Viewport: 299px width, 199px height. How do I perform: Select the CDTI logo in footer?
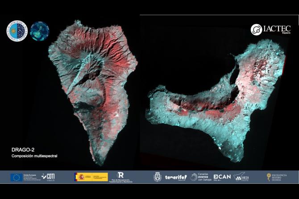(48, 177)
